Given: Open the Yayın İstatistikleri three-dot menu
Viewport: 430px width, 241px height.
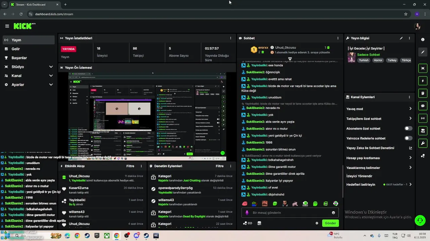Looking at the screenshot, I should point(230,38).
